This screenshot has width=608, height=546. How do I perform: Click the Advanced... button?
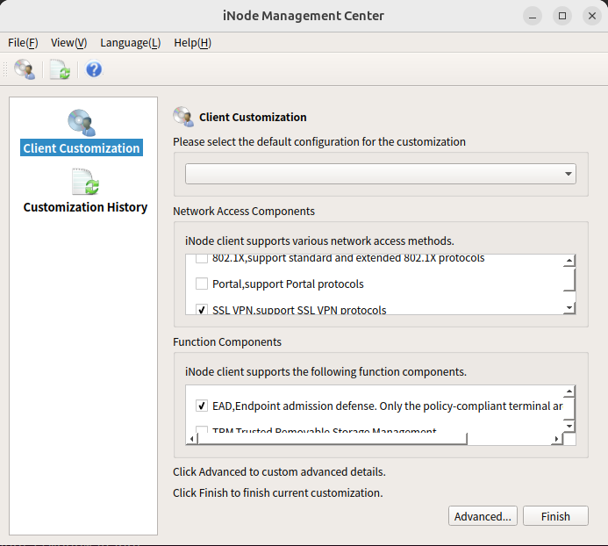[483, 516]
